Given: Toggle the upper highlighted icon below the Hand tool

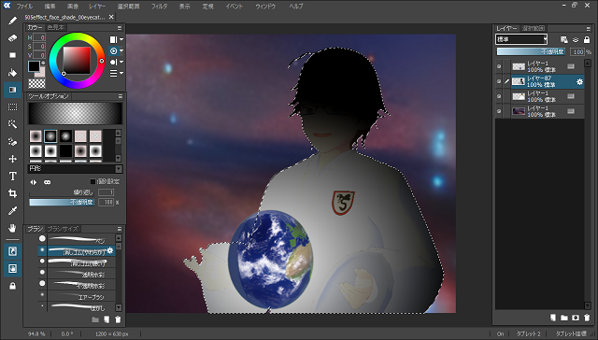Looking at the screenshot, I should [x=12, y=251].
